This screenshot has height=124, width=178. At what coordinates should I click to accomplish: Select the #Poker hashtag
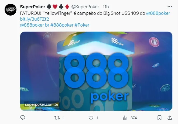point(82,25)
